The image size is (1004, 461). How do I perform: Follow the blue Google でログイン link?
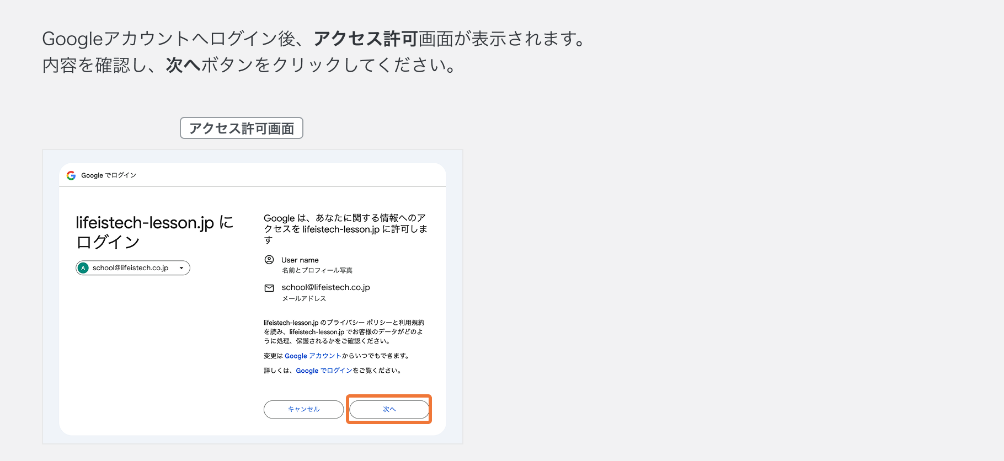tap(324, 371)
